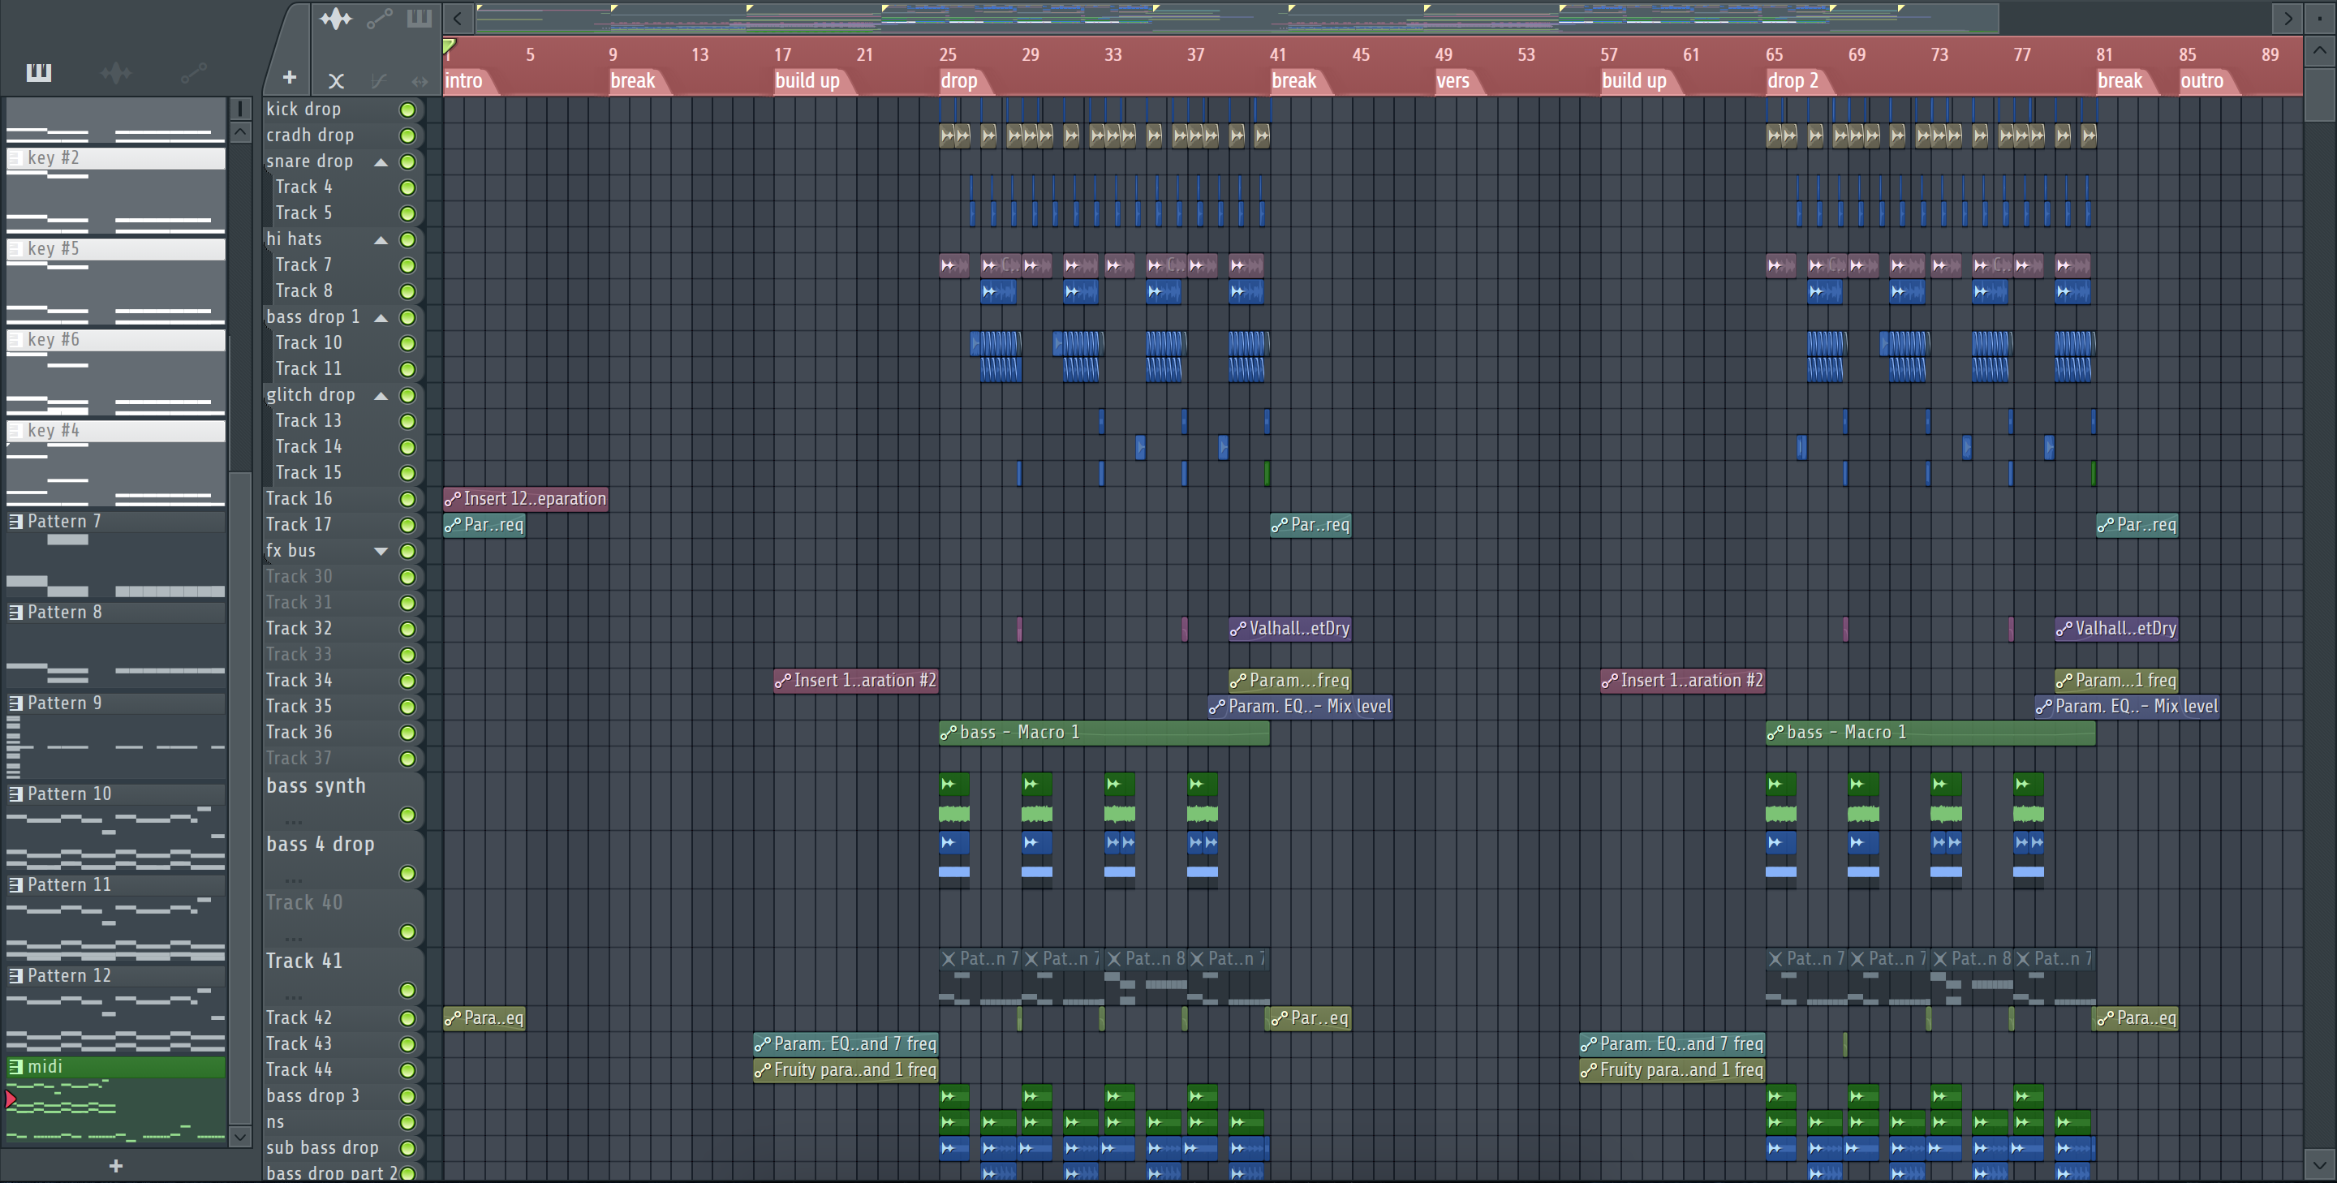Click the add pattern plus at picker bottom
The height and width of the screenshot is (1183, 2337).
(x=115, y=1166)
